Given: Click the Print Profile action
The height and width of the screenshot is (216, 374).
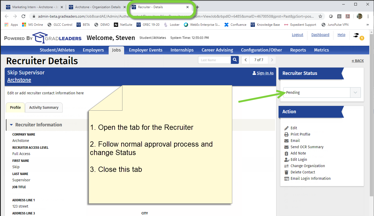Looking at the screenshot, I should (x=297, y=134).
